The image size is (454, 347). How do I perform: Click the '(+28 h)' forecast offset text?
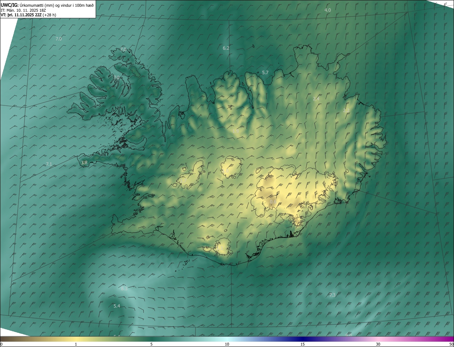pyautogui.click(x=49, y=15)
